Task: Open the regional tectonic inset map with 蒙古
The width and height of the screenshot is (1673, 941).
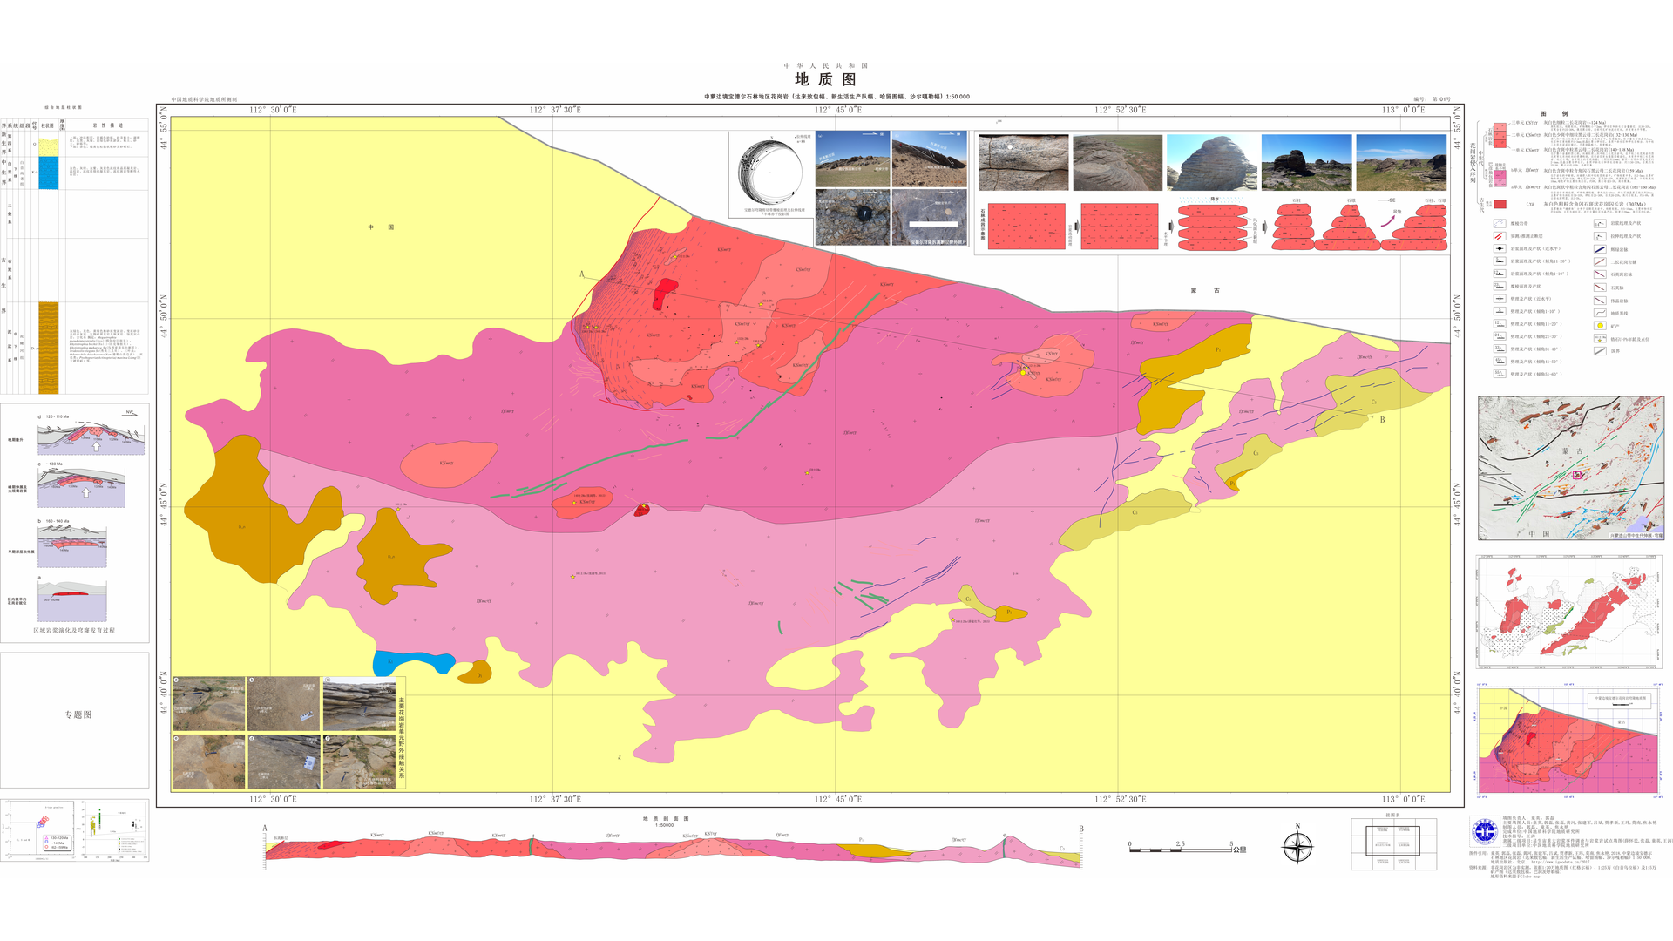Action: click(1571, 468)
